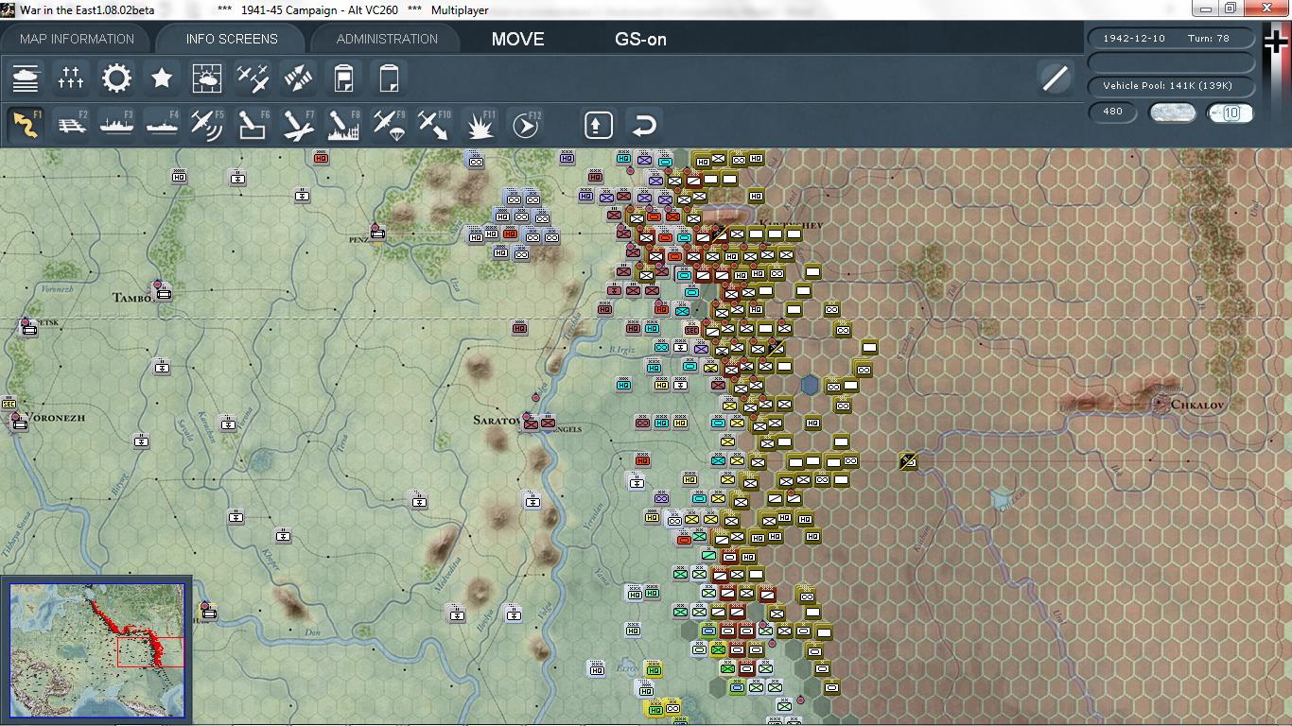Select air reconnaissance mode (F5)

(207, 123)
